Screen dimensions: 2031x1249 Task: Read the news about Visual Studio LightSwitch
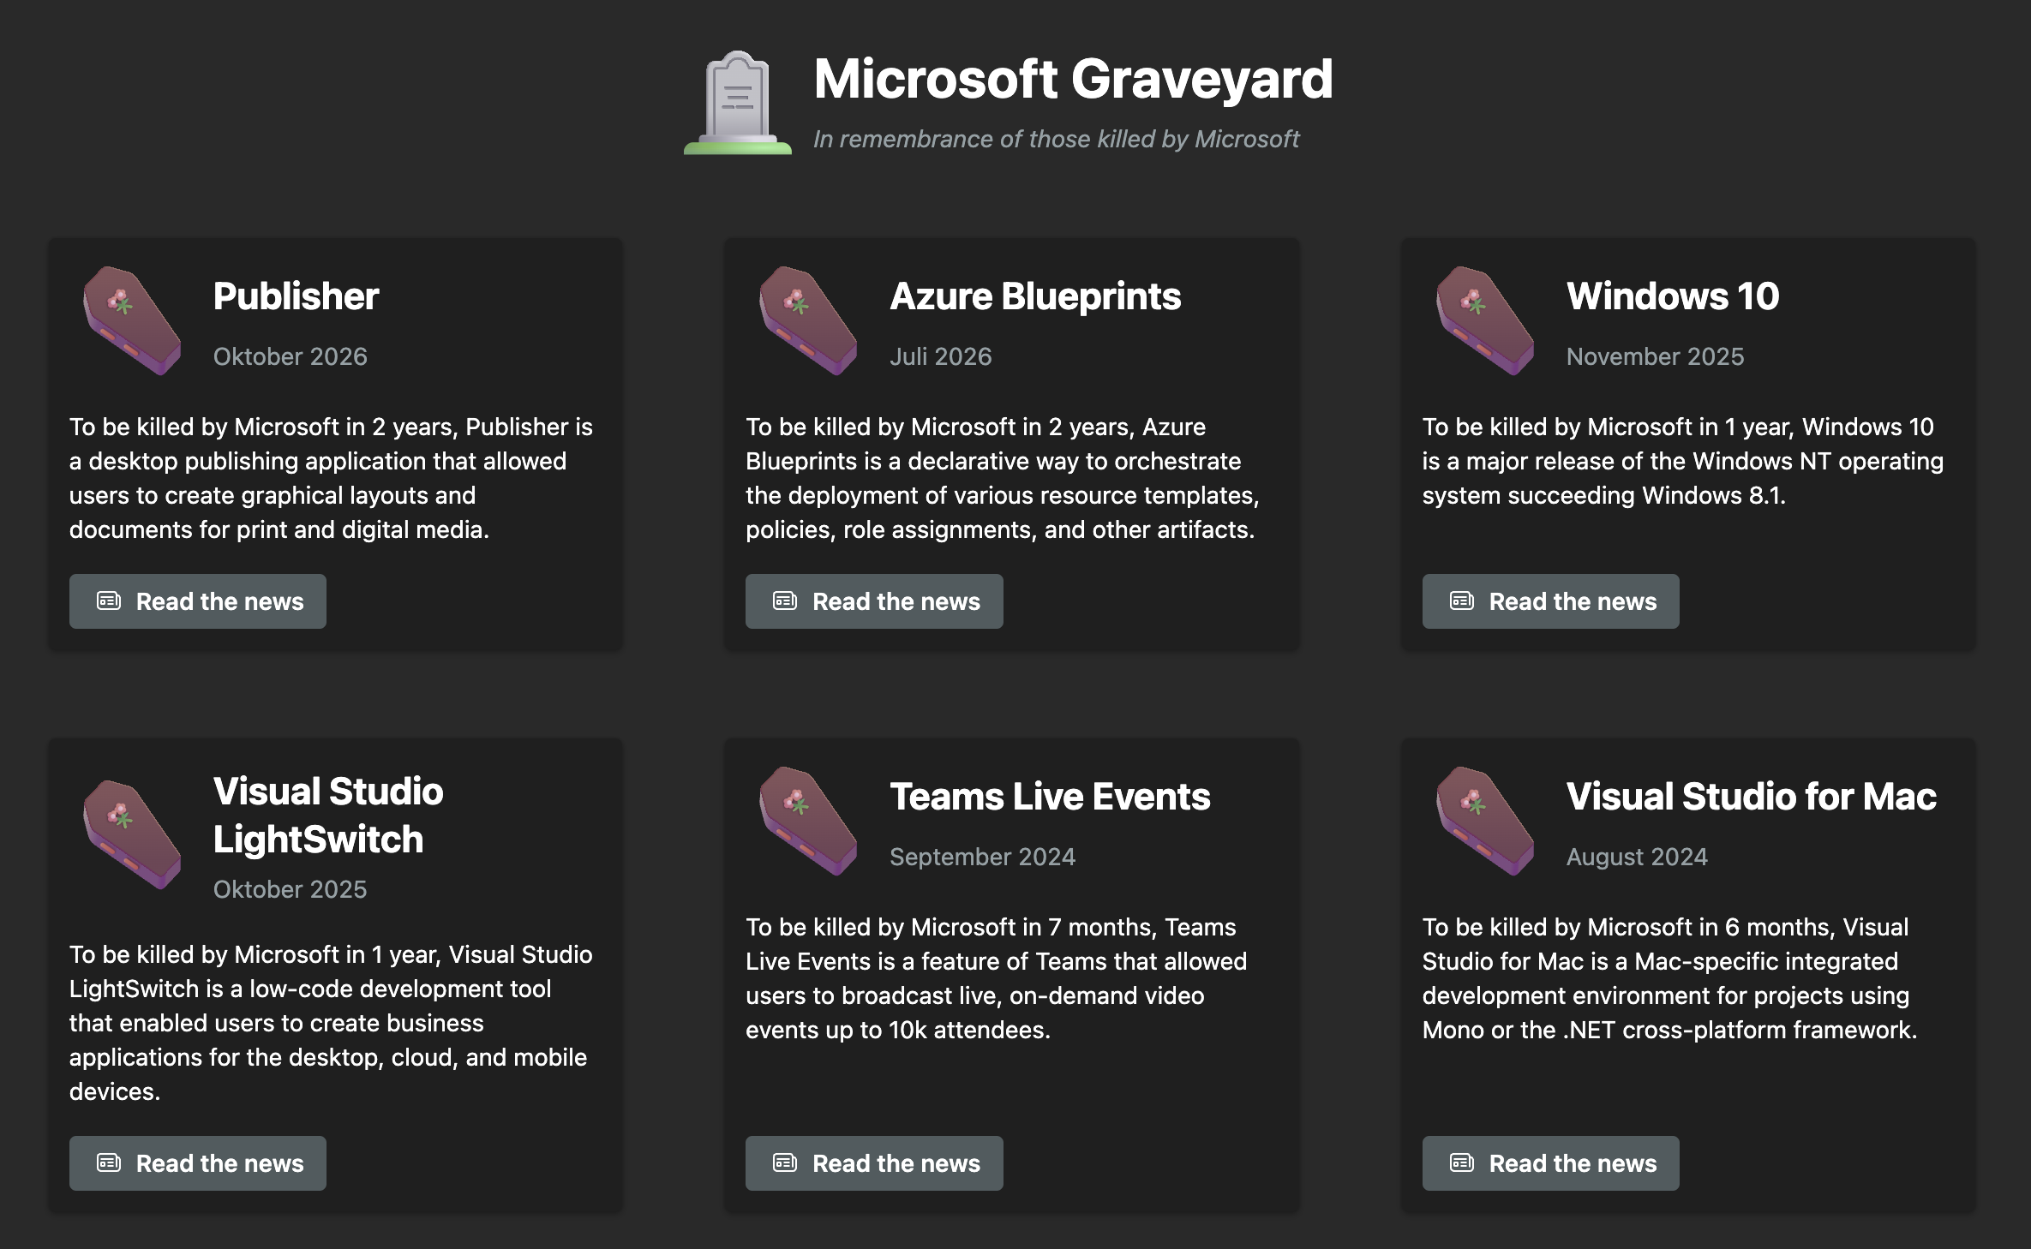[x=197, y=1163]
